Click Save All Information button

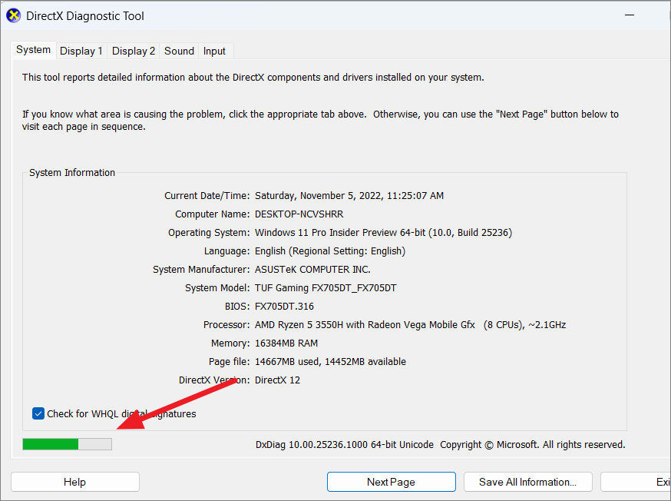click(527, 482)
